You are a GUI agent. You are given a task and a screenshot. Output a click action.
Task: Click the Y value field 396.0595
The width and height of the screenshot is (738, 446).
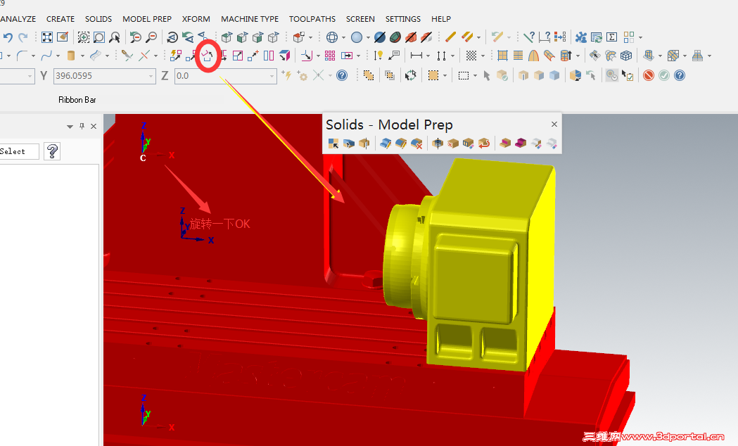[105, 76]
